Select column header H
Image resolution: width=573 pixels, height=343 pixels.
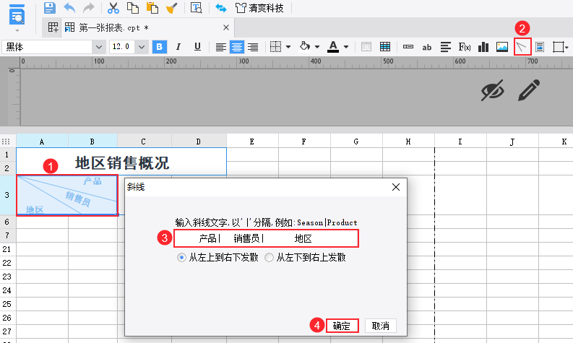point(408,142)
